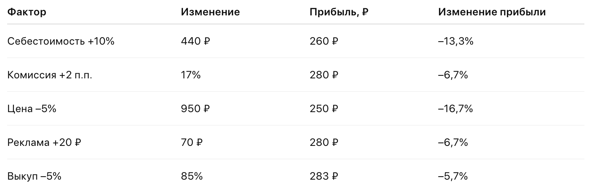This screenshot has width=590, height=192.
Task: Click the –5,7% profit change value
Action: click(x=453, y=176)
